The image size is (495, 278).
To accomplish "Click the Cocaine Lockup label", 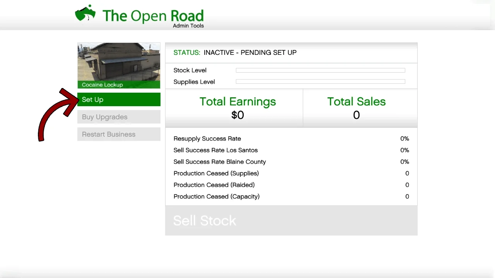I will (102, 85).
